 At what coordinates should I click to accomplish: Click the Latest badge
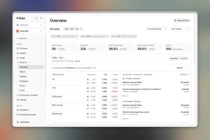click(61, 58)
